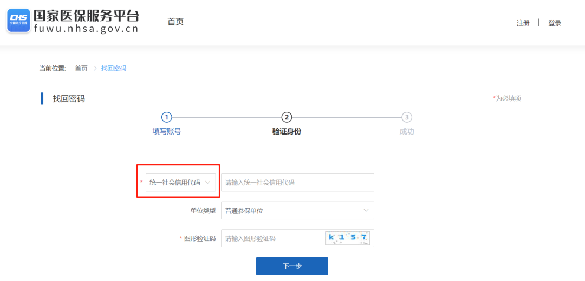Select 找回密码 in the breadcrumb
The width and height of the screenshot is (585, 281).
pos(114,68)
